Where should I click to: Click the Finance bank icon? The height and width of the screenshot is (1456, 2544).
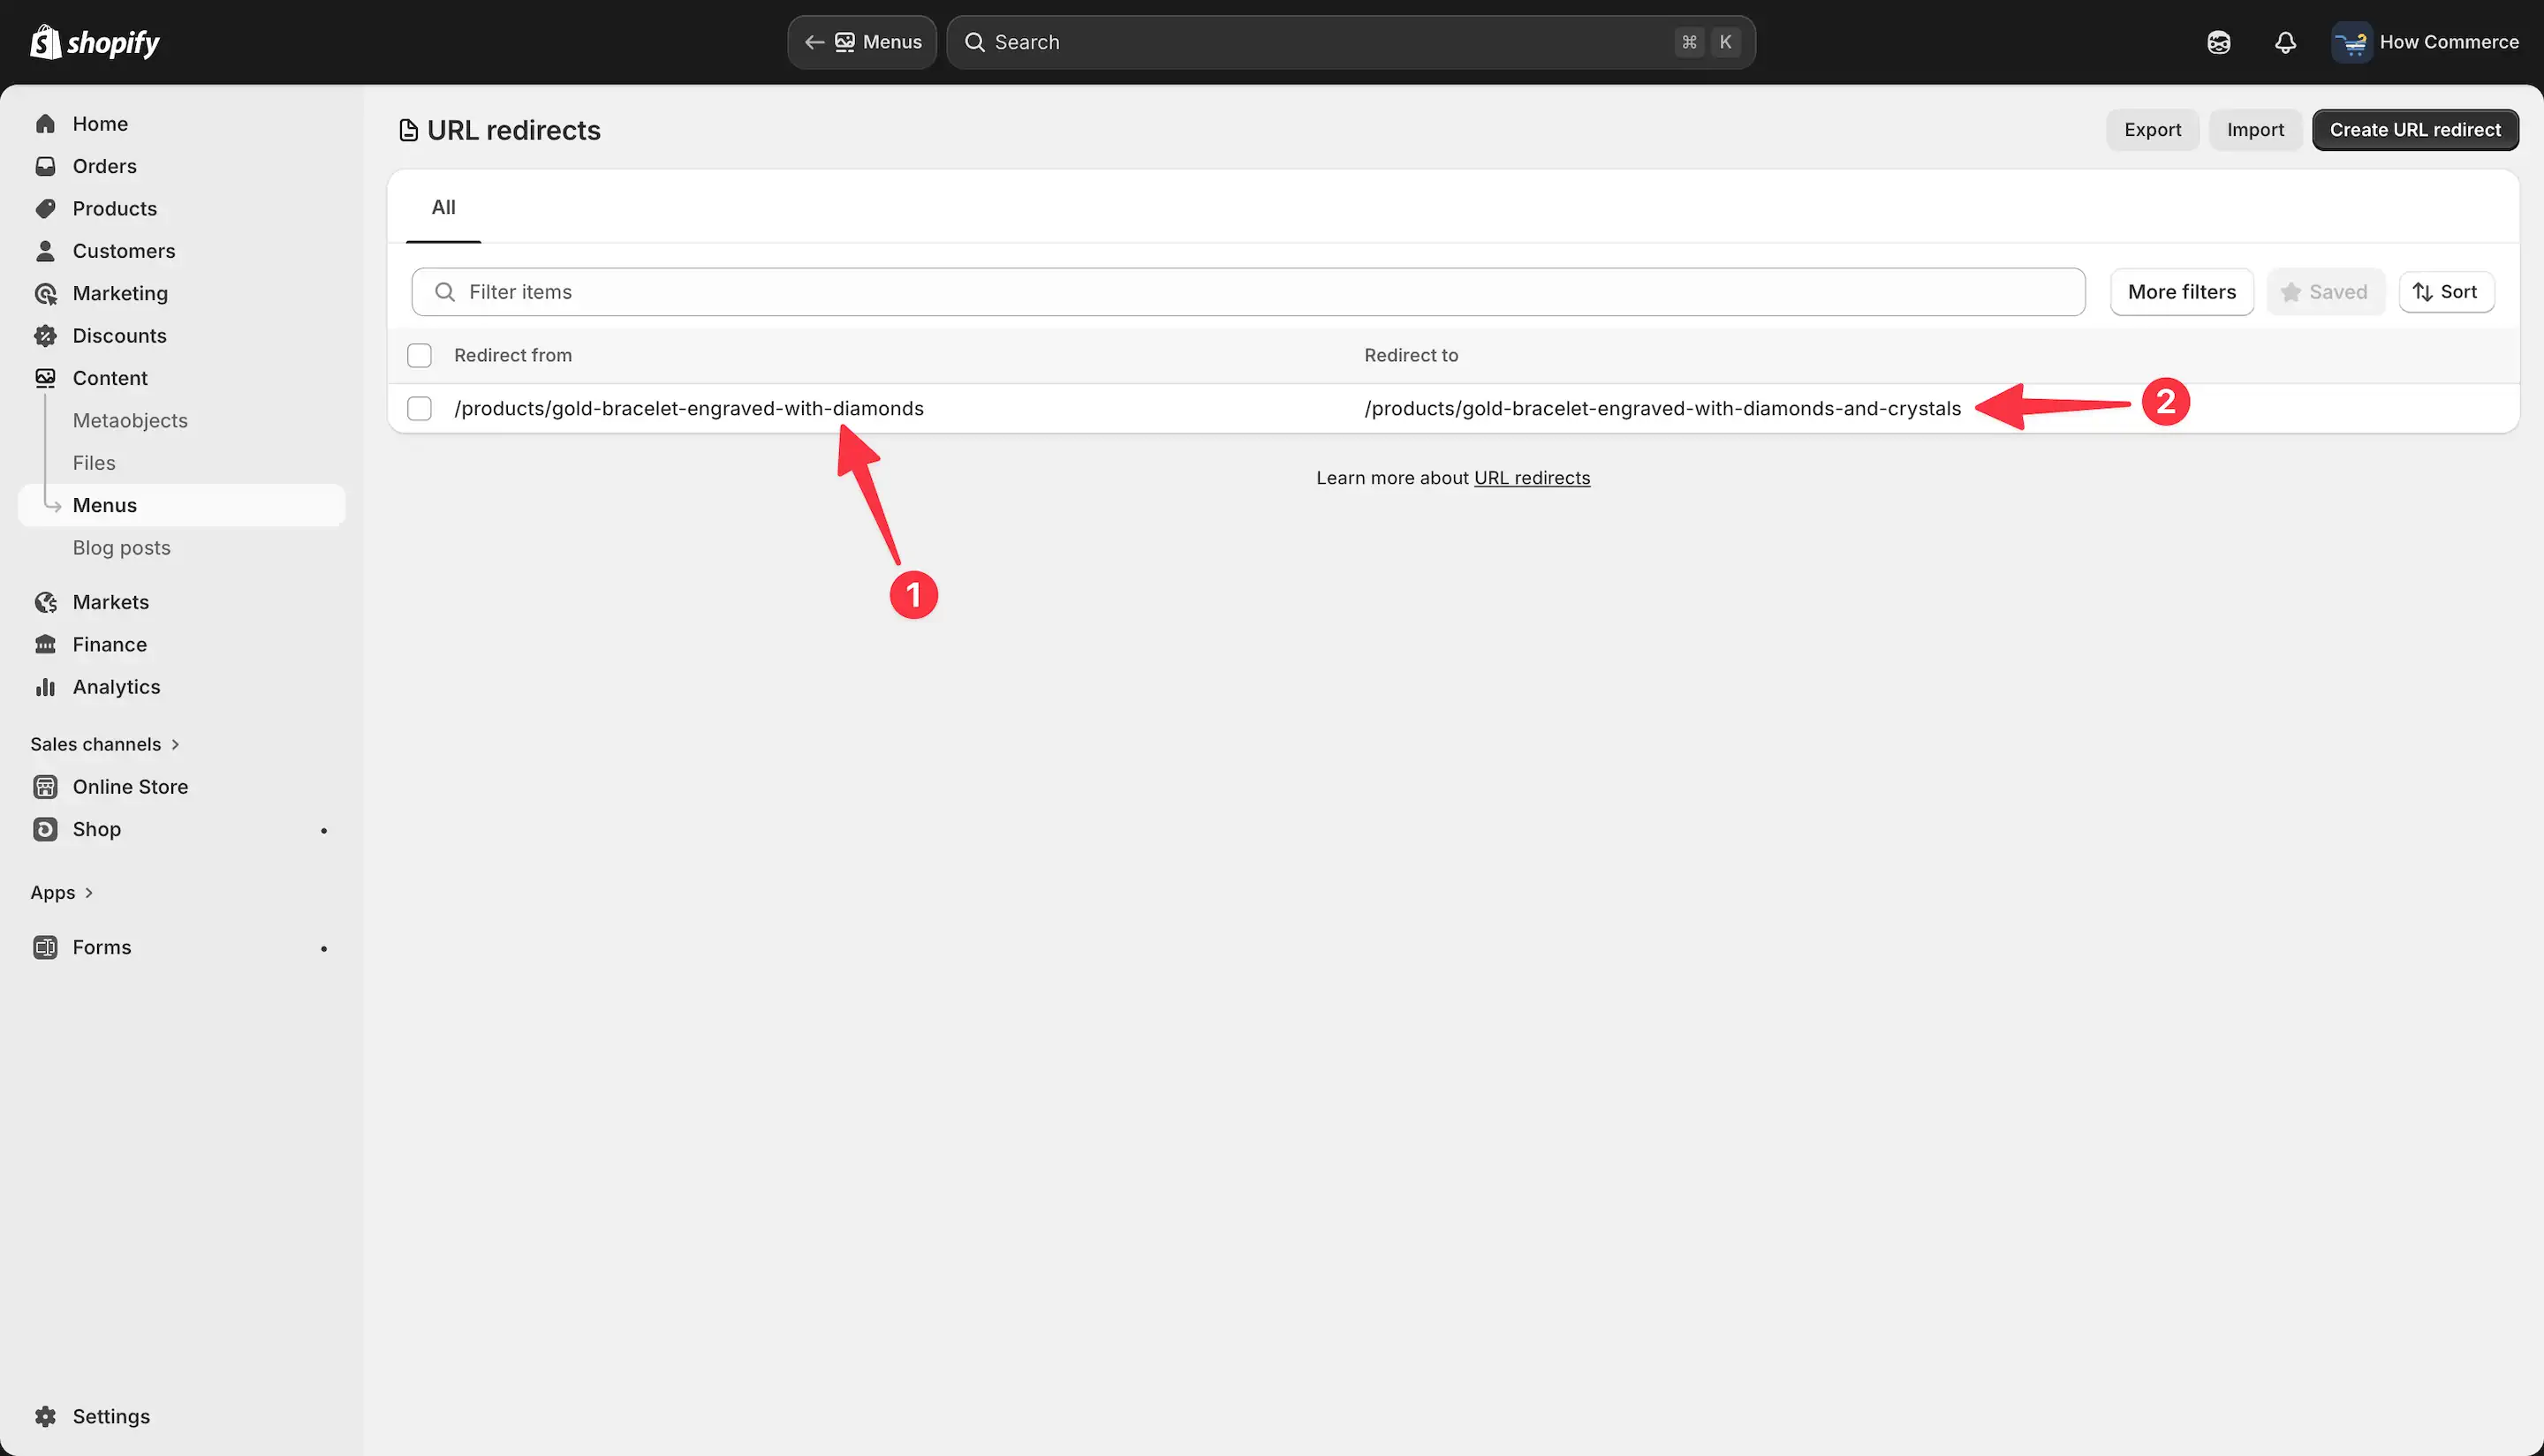[x=45, y=645]
